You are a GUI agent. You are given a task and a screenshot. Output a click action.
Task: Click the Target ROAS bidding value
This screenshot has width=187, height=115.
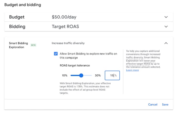point(65,26)
